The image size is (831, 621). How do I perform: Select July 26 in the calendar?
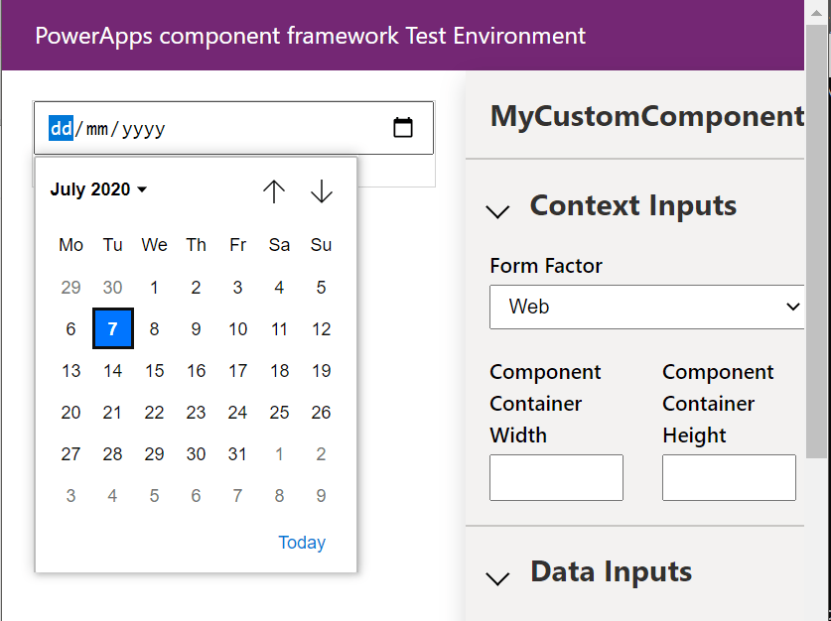[x=321, y=412]
